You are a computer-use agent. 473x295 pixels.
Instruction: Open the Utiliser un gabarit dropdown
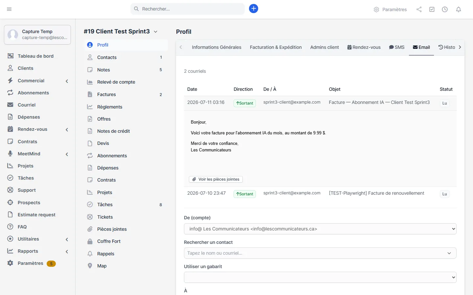click(x=320, y=277)
